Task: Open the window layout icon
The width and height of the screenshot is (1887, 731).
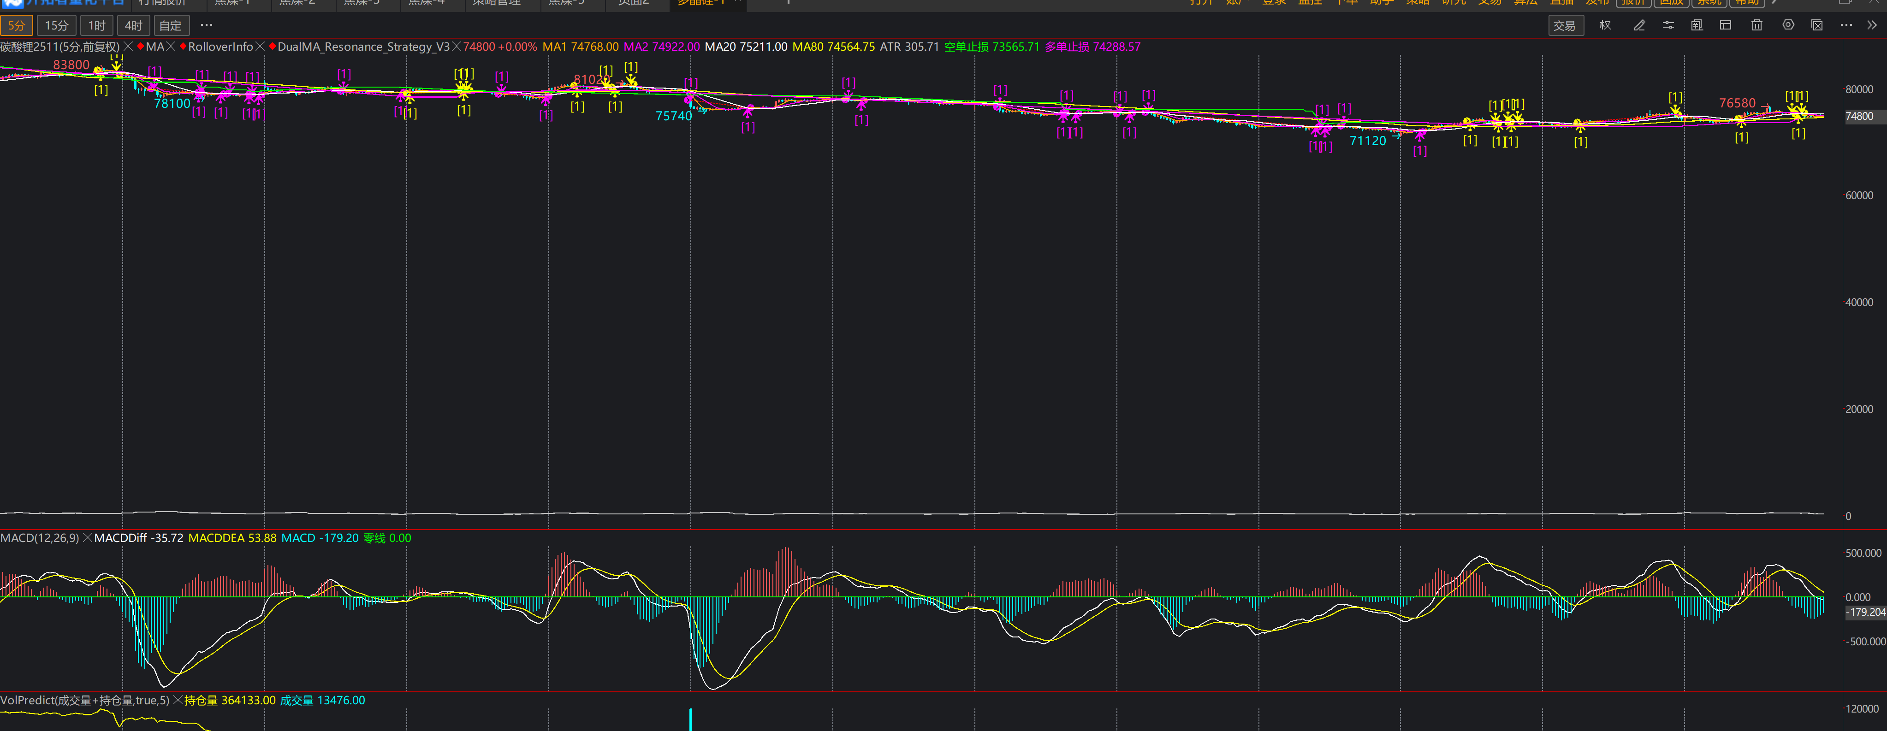Action: 1726,25
